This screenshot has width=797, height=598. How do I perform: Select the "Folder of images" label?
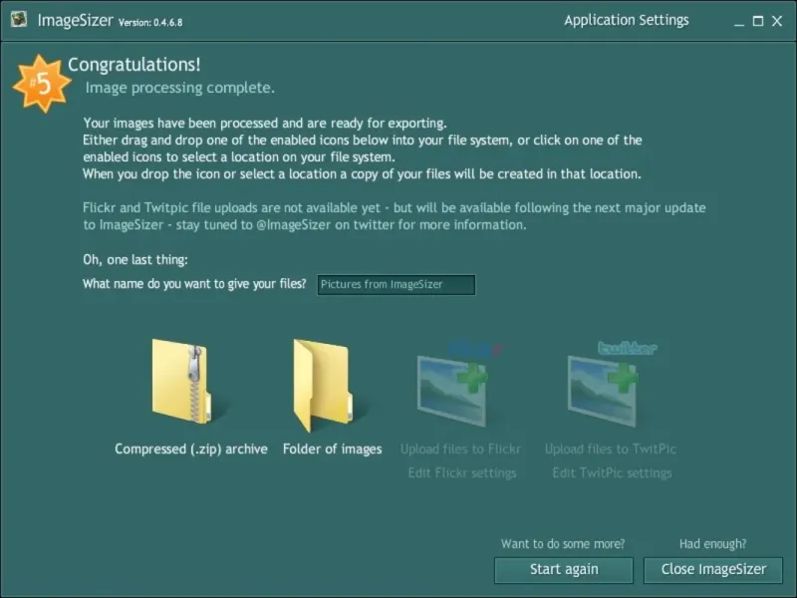click(332, 449)
